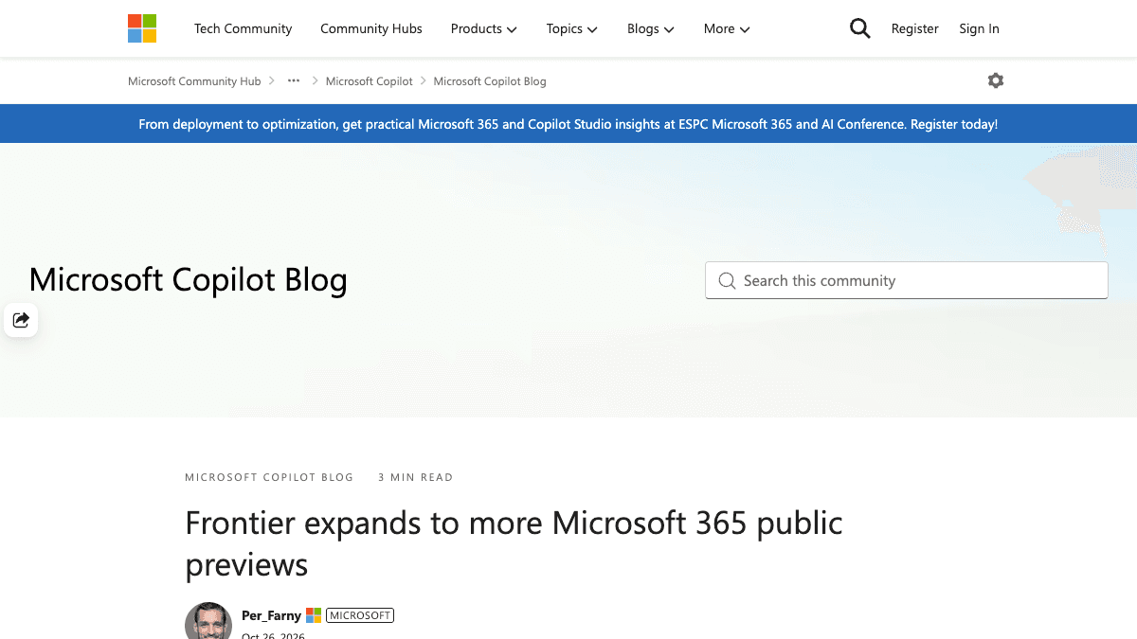Click the Register link
Viewport: 1137px width, 639px height.
pos(915,28)
